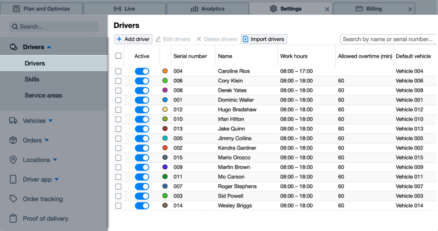Deactivate driver Martin Brown with toggle

click(x=142, y=167)
